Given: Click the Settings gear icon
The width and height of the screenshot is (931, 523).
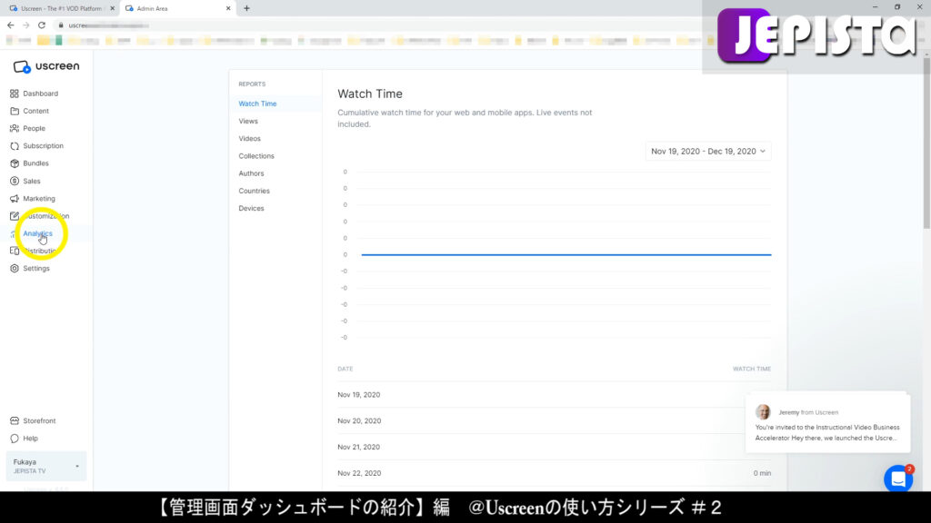Looking at the screenshot, I should (x=15, y=269).
